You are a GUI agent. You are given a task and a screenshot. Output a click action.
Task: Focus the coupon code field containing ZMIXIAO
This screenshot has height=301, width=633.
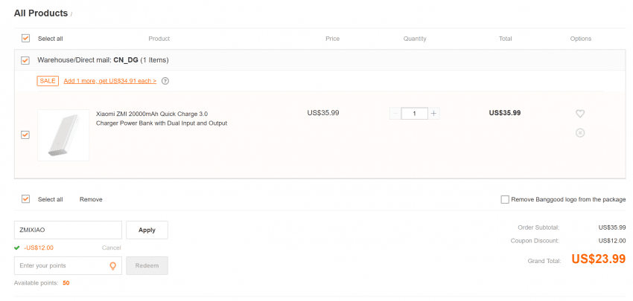point(68,230)
